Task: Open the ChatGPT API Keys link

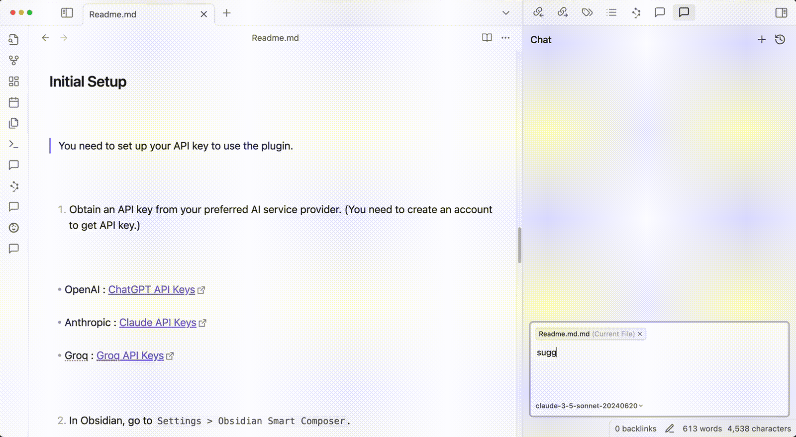Action: (x=152, y=289)
